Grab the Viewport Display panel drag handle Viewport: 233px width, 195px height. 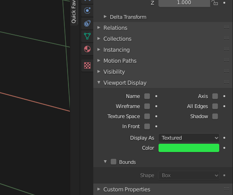(x=227, y=82)
